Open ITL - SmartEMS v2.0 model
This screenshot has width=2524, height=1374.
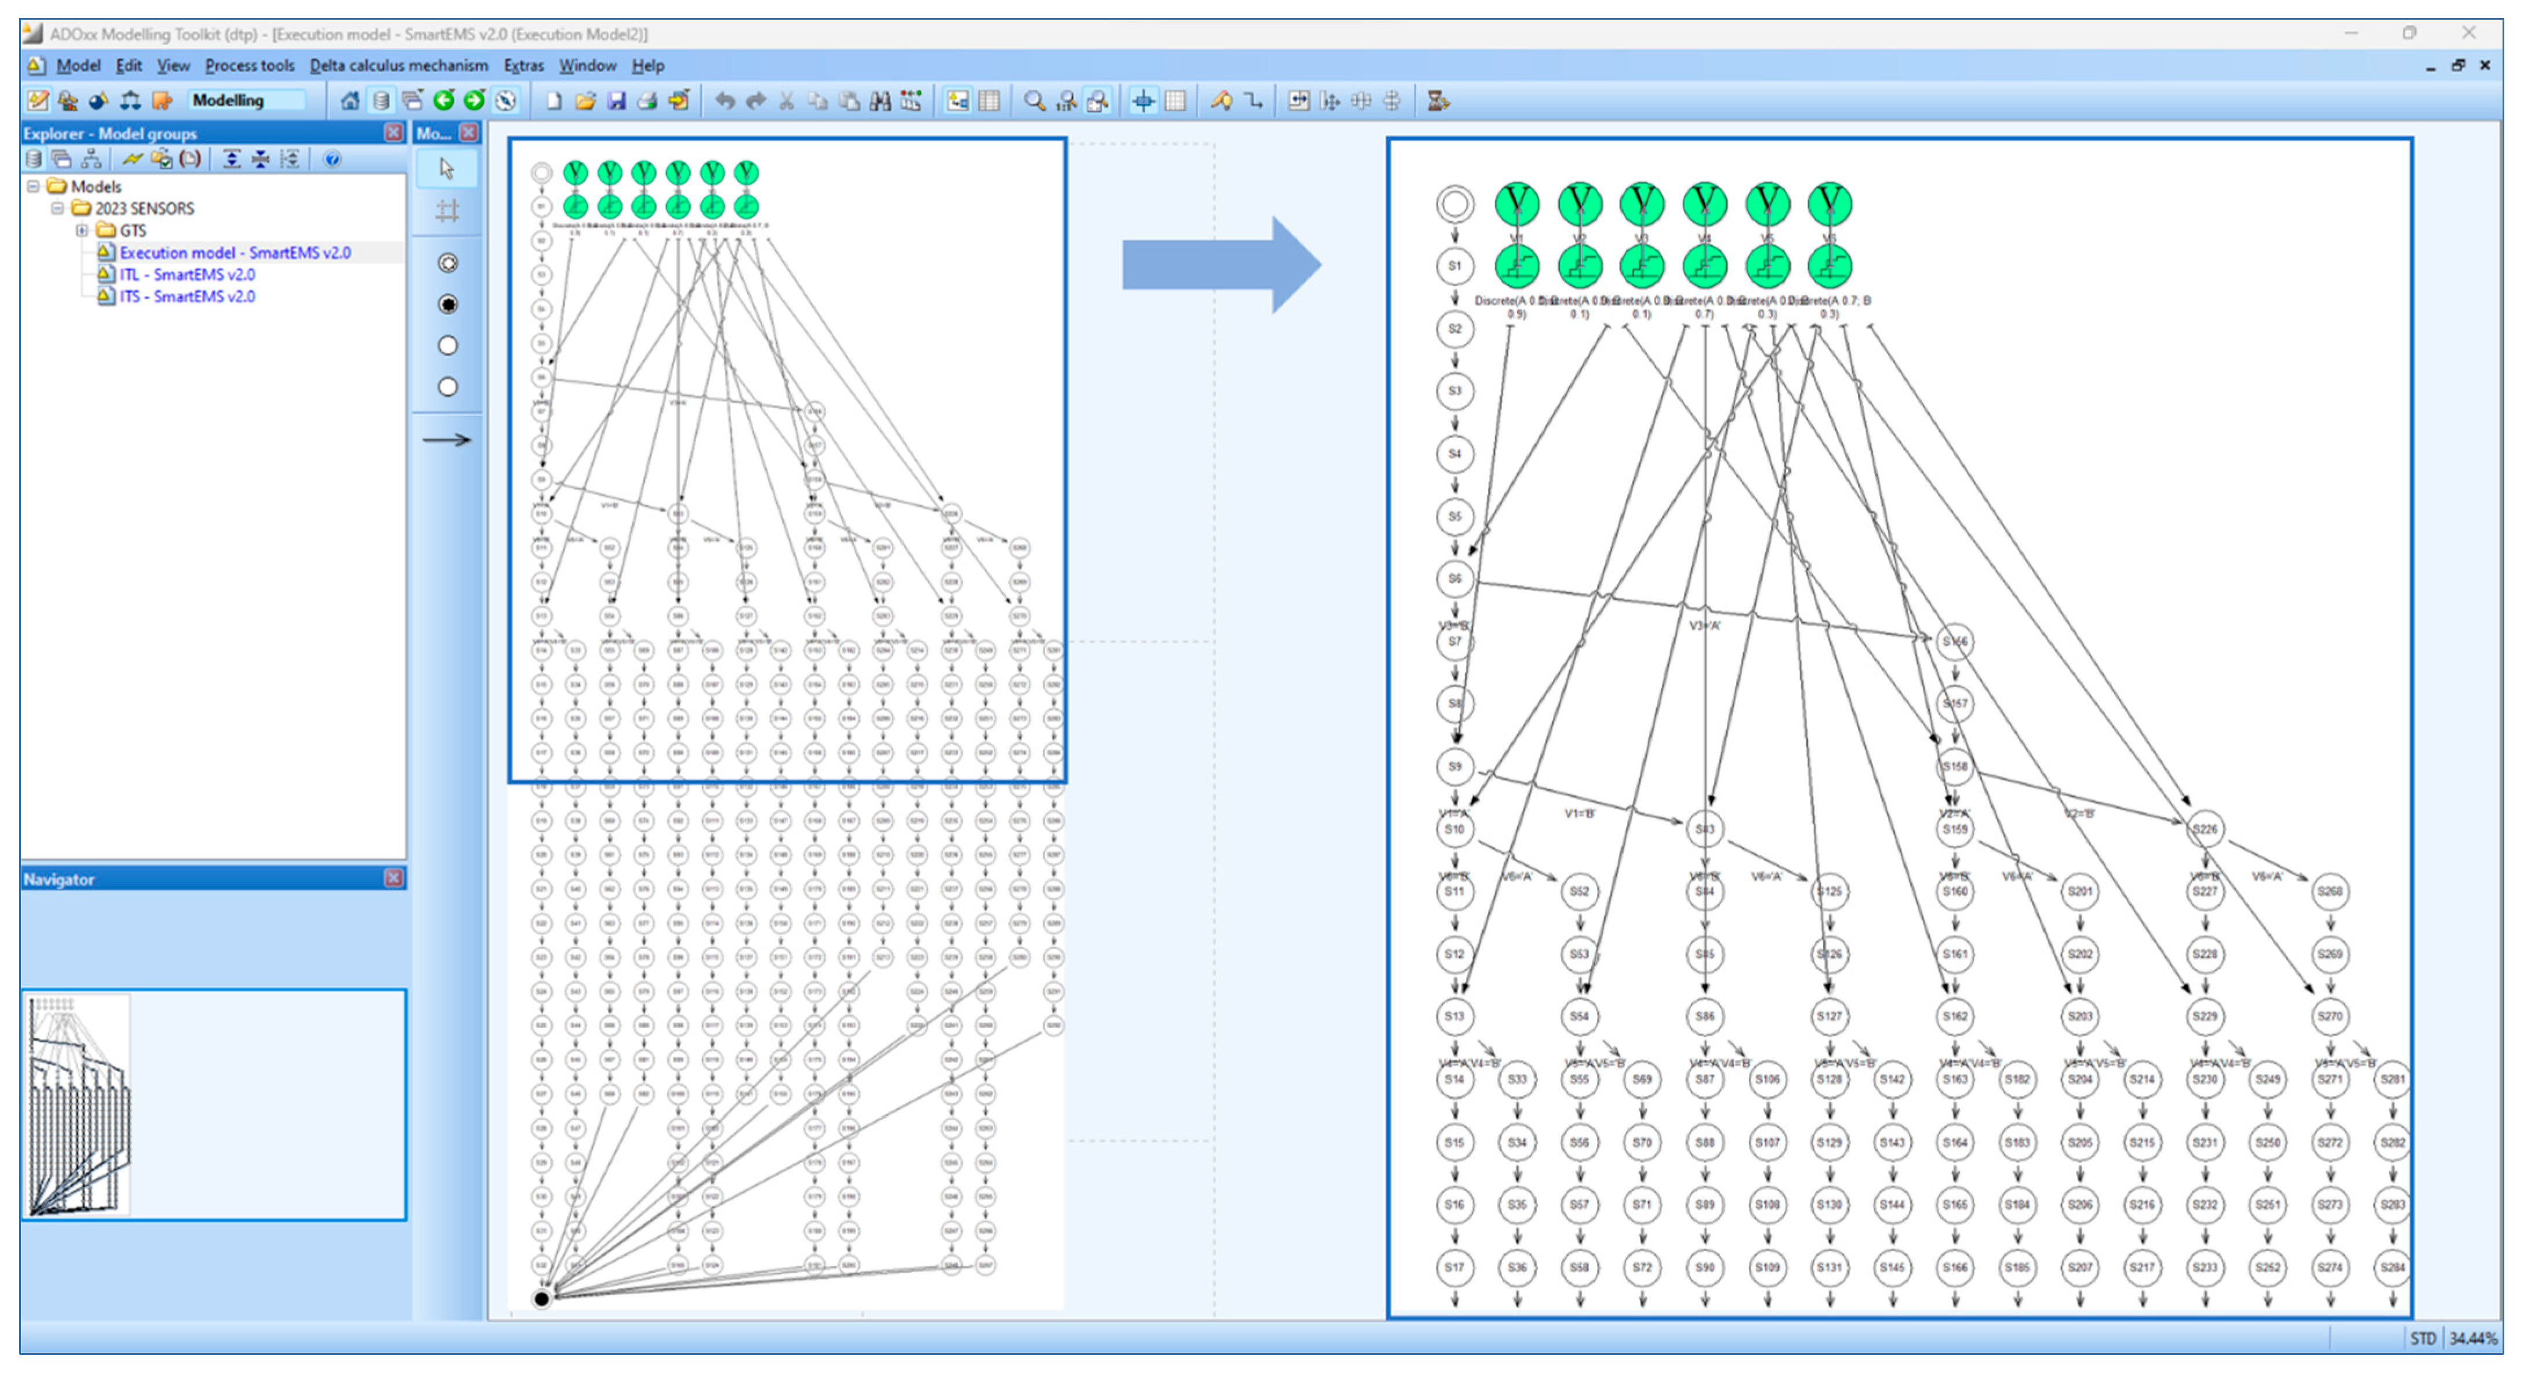(186, 274)
